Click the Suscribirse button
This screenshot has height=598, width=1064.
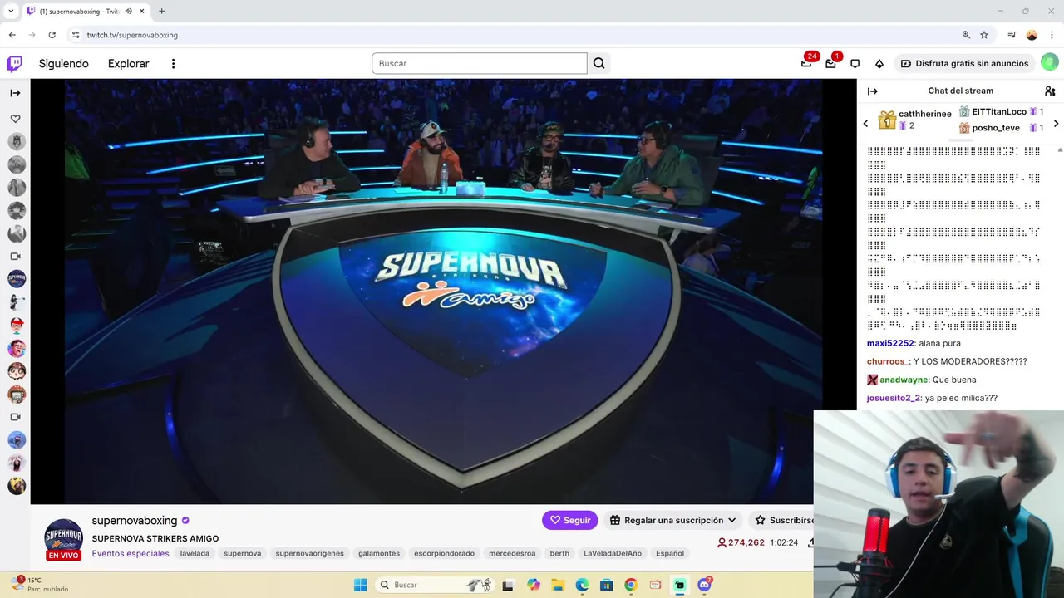[x=781, y=520]
